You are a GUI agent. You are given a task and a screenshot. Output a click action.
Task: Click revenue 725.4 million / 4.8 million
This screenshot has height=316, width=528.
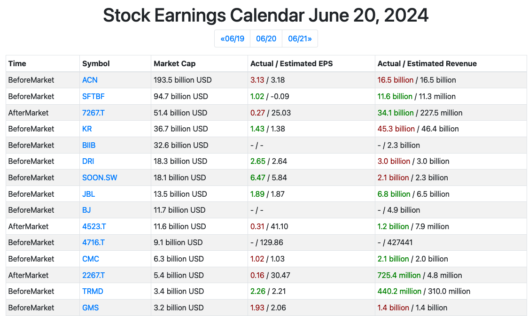click(x=419, y=275)
